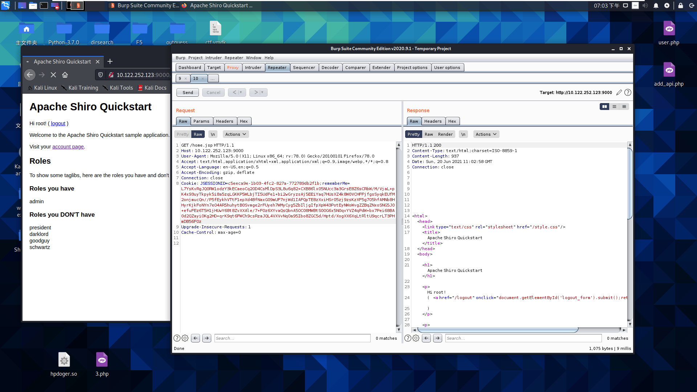Image resolution: width=697 pixels, height=392 pixels.
Task: Expand the request Actions dropdown
Action: (236, 134)
